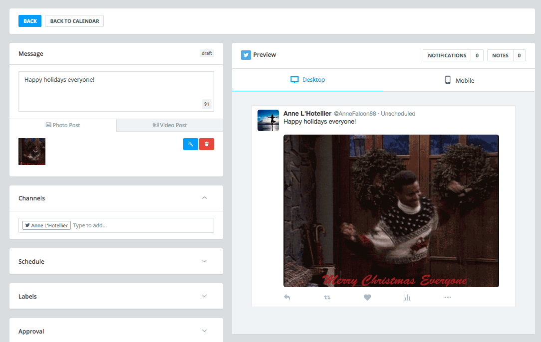This screenshot has width=541, height=342.
Task: Click the heart like icon under tweet
Action: (367, 297)
